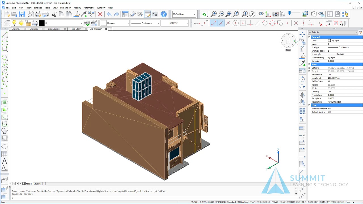Toggle DYN in status bar

[316, 202]
